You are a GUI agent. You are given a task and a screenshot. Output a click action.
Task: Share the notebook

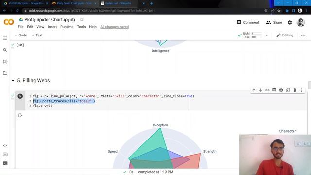coord(274,23)
